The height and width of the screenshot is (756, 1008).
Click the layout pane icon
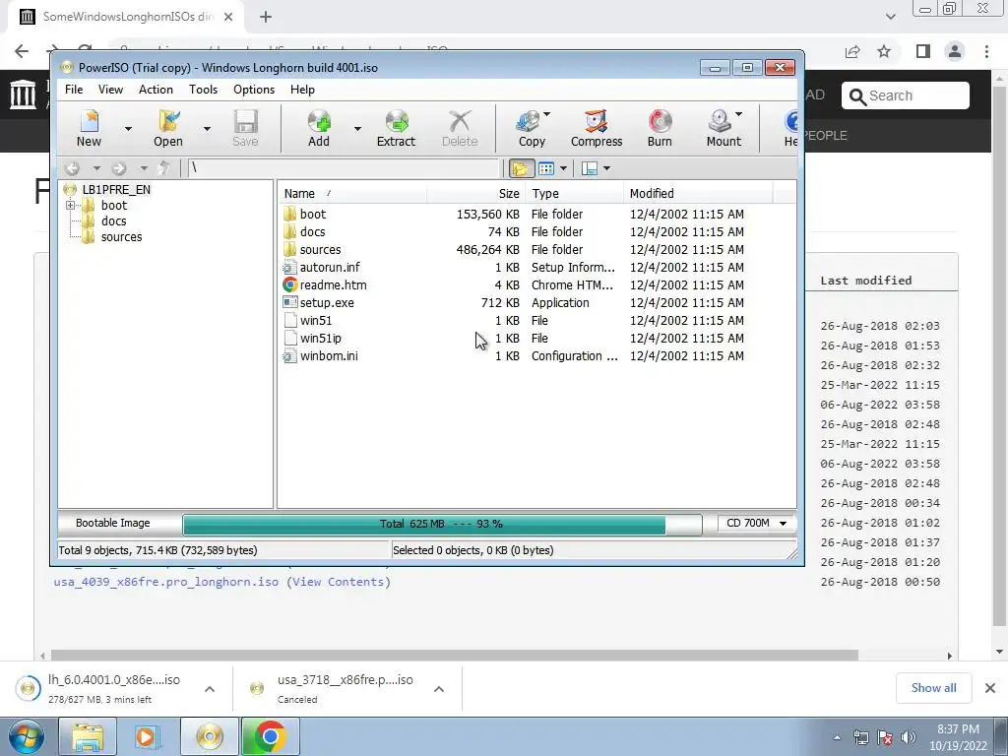click(590, 168)
